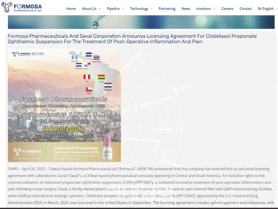Click the white Formosa logo in image footer
Image resolution: width=278 pixels, height=209 pixels.
point(27,152)
